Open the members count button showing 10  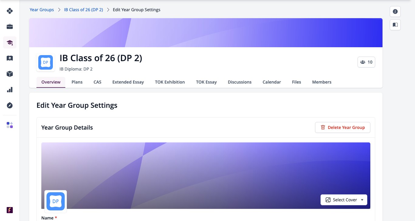click(x=366, y=62)
